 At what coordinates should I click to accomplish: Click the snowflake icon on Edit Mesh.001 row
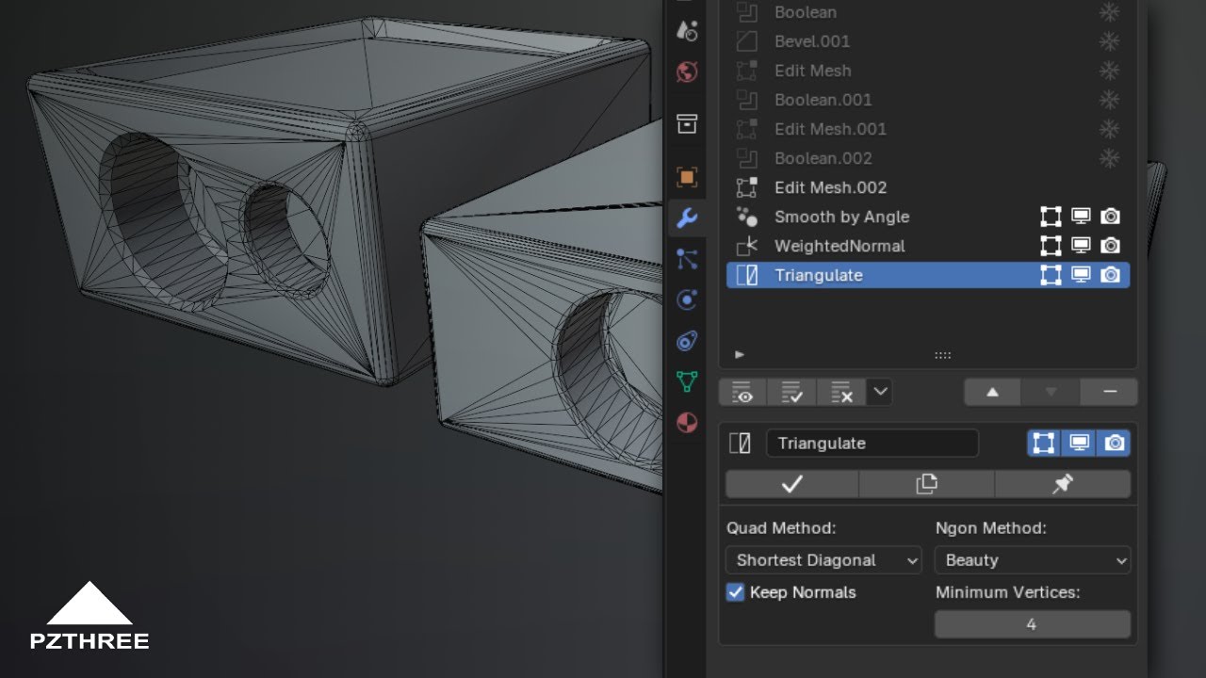pos(1110,129)
